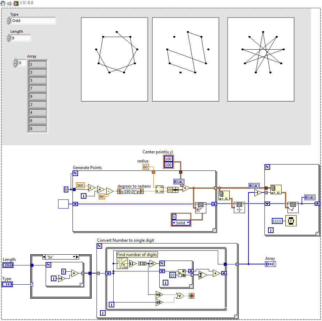The height and width of the screenshot is (321, 322).
Task: Click the 1111 wait constant
Action: 277,221
